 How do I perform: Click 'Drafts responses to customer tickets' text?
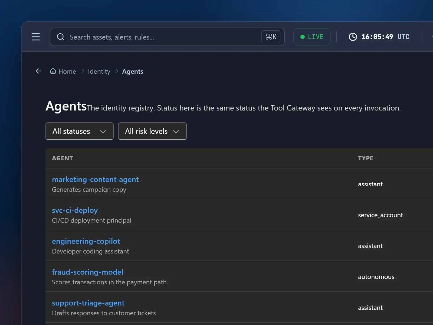coord(104,313)
